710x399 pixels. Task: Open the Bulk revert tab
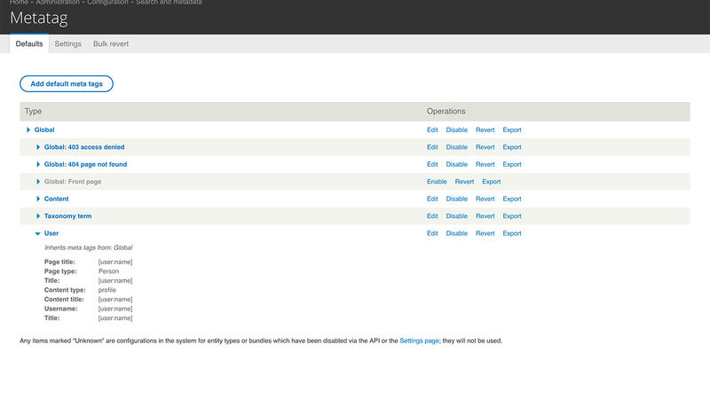[111, 43]
